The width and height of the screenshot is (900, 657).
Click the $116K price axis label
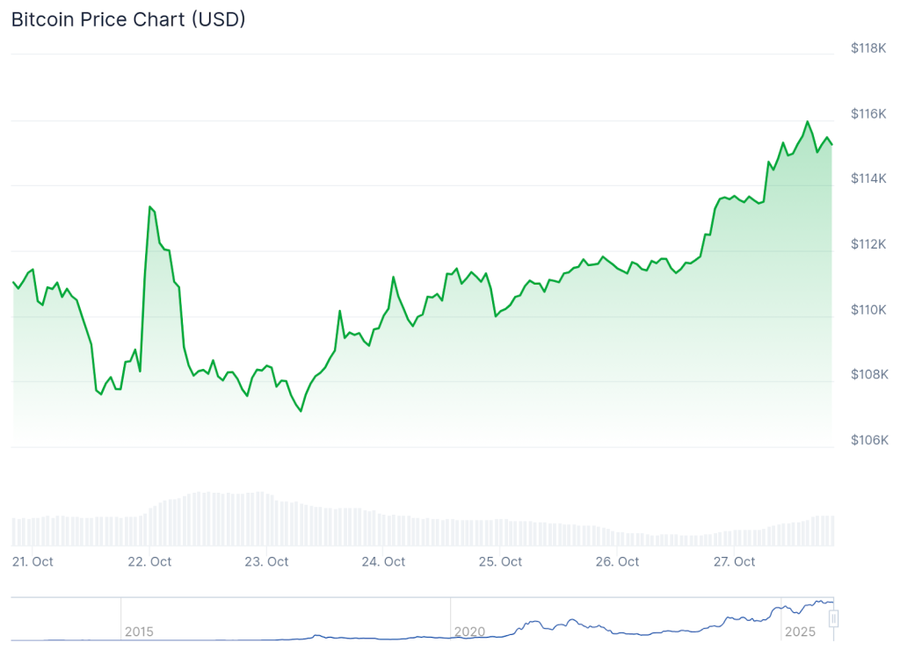(x=869, y=113)
